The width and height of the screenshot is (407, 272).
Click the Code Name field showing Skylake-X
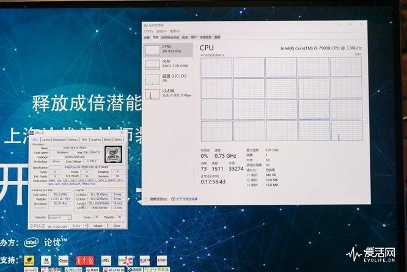click(62, 153)
